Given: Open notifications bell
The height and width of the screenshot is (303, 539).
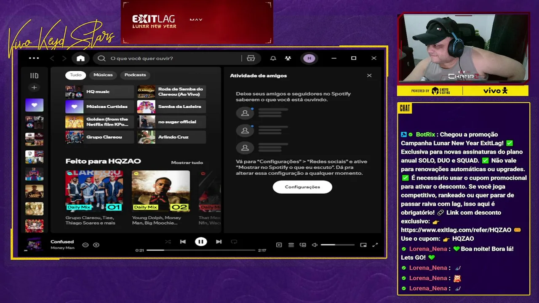Looking at the screenshot, I should coord(273,58).
